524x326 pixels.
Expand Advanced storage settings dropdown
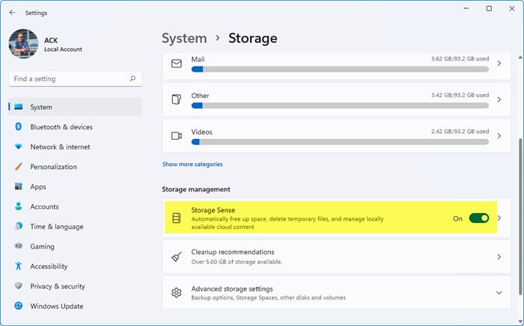tap(499, 292)
